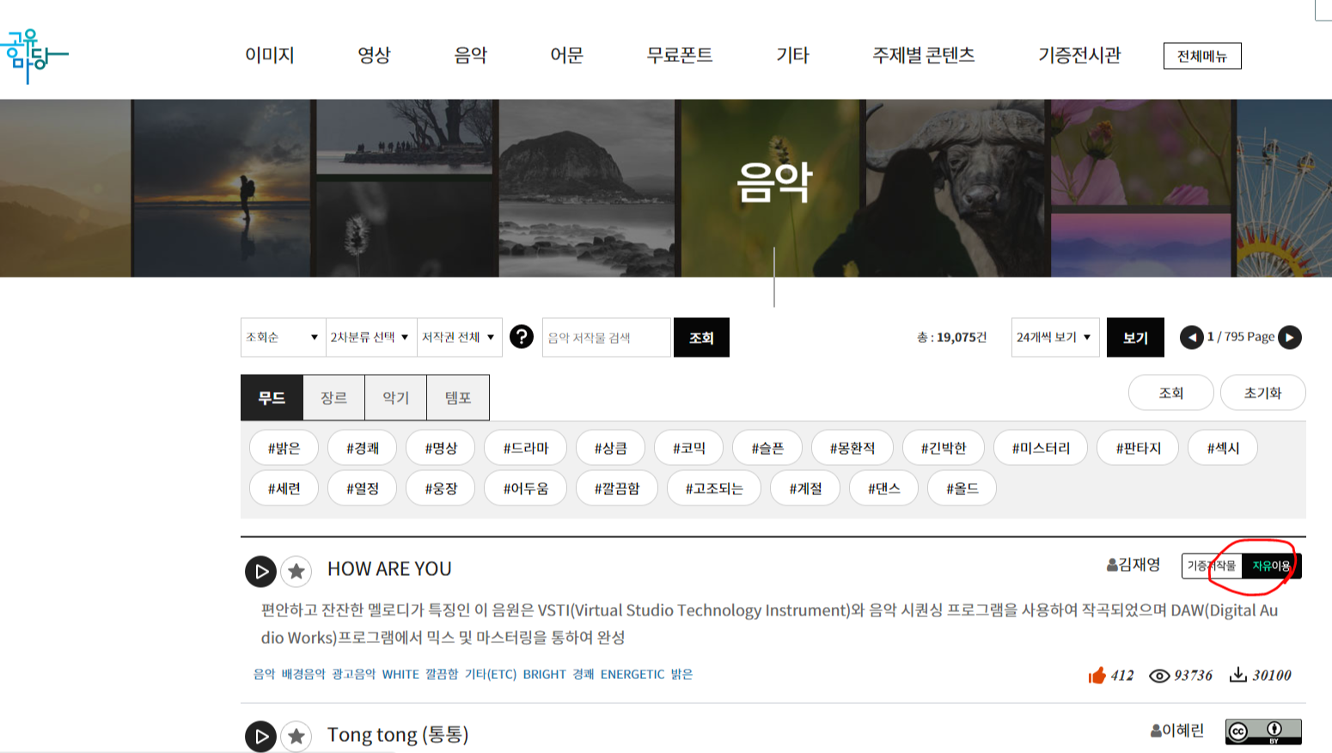Click the 음악 저작물 검색 input field
The height and width of the screenshot is (753, 1332).
606,337
